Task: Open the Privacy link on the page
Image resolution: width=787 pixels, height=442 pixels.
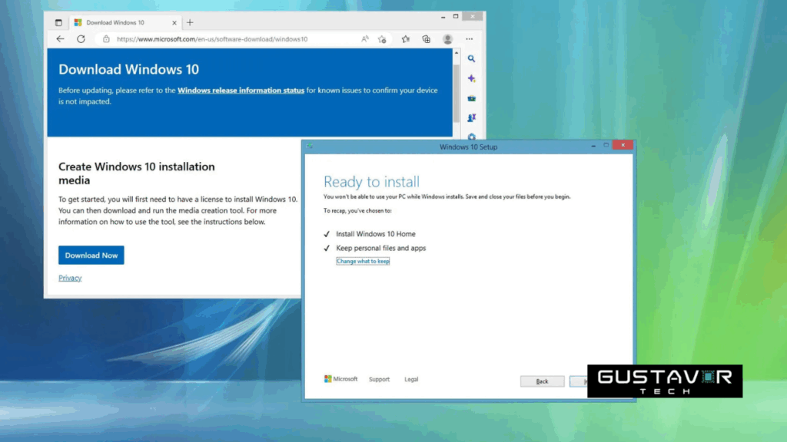Action: 70,278
